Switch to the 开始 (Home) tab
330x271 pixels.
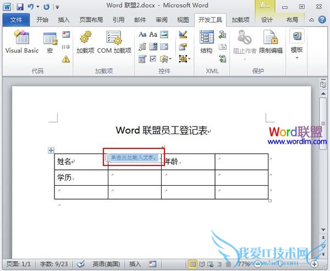[x=42, y=20]
